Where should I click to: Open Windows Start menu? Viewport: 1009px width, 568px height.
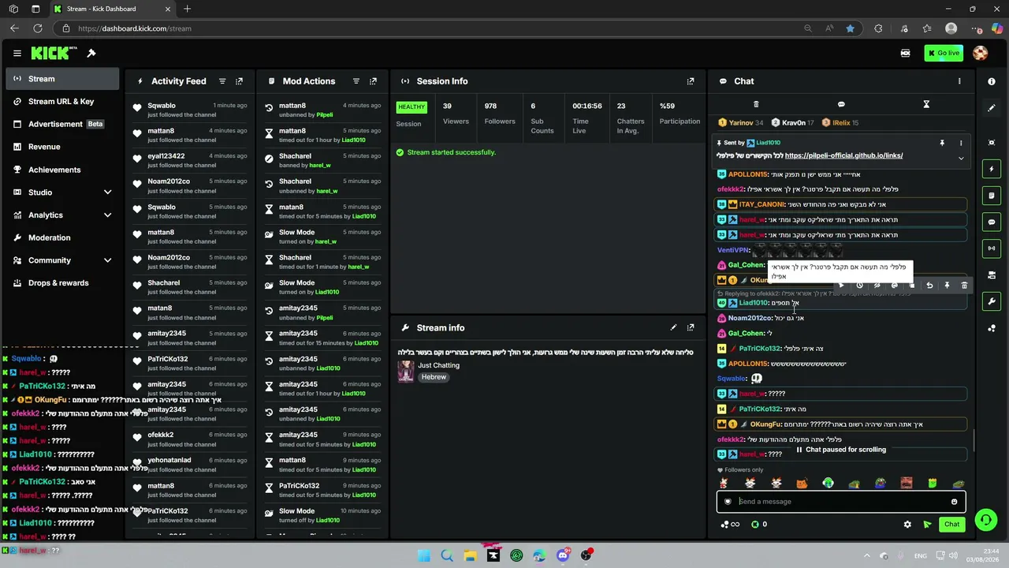pos(424,555)
